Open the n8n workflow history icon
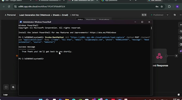 (175, 15)
